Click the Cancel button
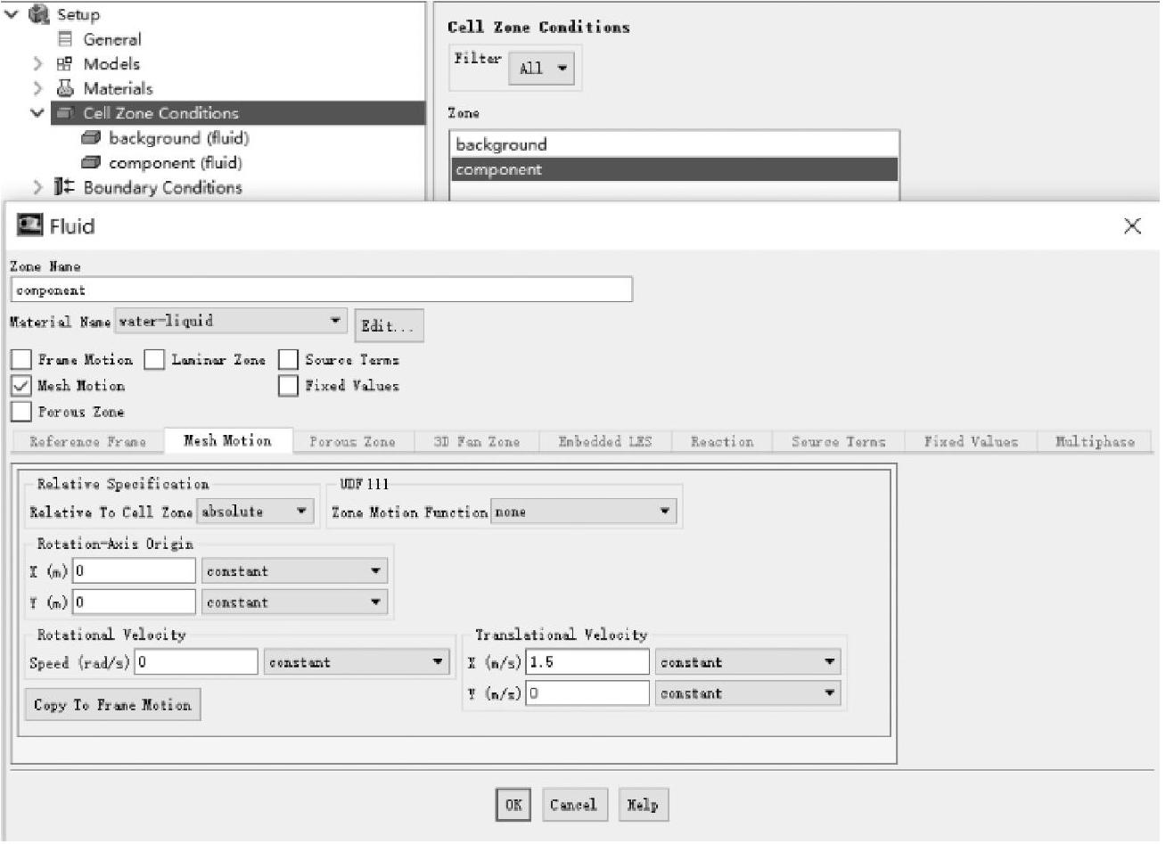Image resolution: width=1174 pixels, height=844 pixels. (573, 805)
